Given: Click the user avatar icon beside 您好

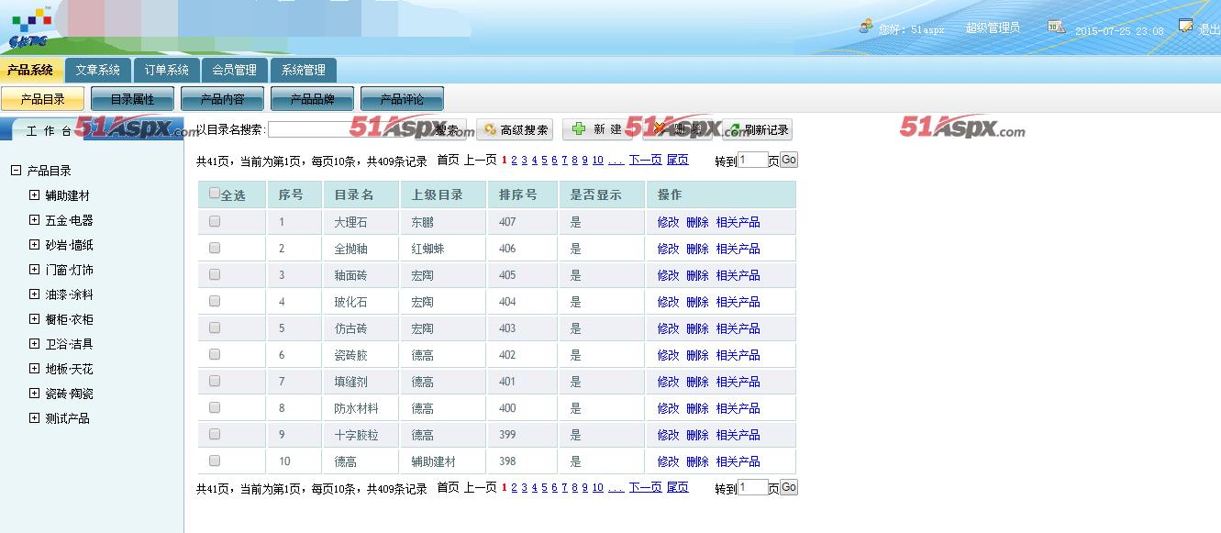Looking at the screenshot, I should point(865,27).
